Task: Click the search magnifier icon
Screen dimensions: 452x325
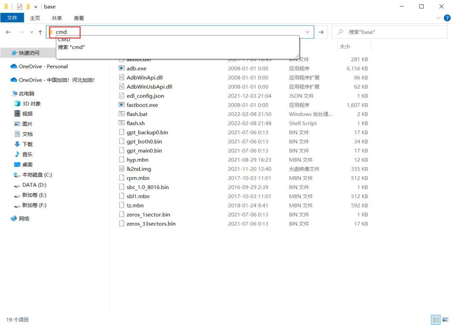Action: coord(340,32)
